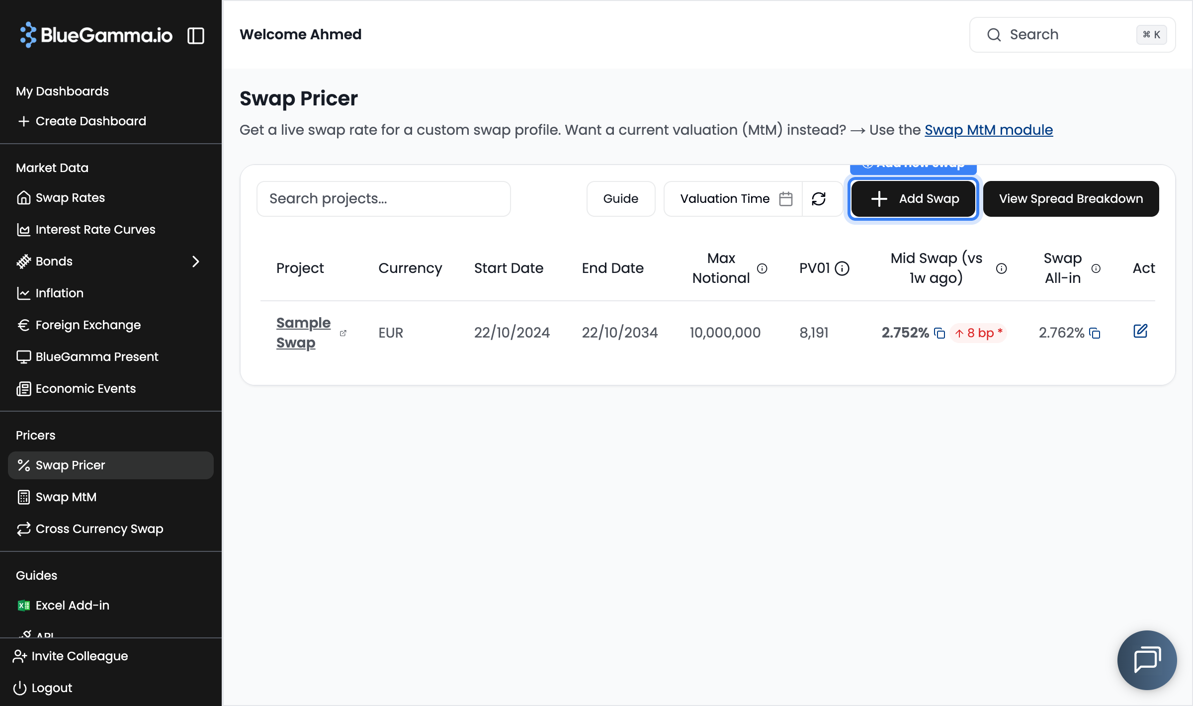Click the Search projects input field
The image size is (1193, 706).
(x=383, y=198)
